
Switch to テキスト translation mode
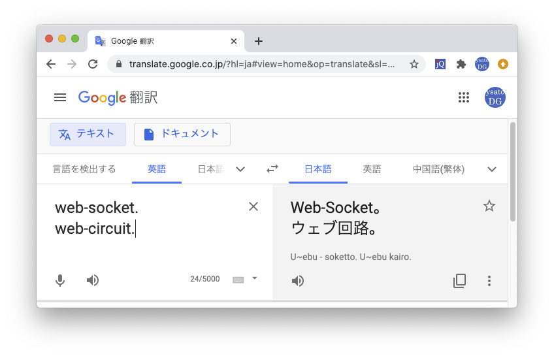[x=88, y=134]
